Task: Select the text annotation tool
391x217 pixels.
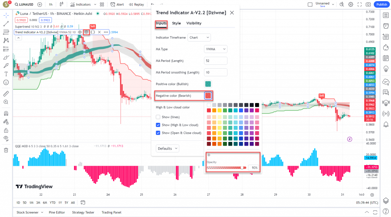Action: pos(6,74)
